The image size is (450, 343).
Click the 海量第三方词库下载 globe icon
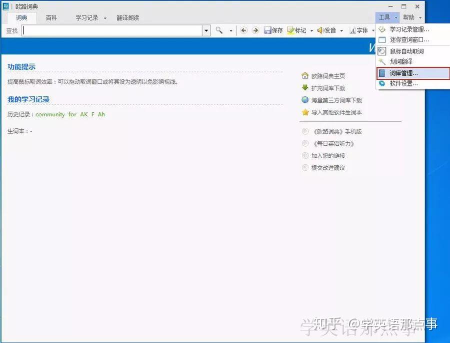click(305, 100)
